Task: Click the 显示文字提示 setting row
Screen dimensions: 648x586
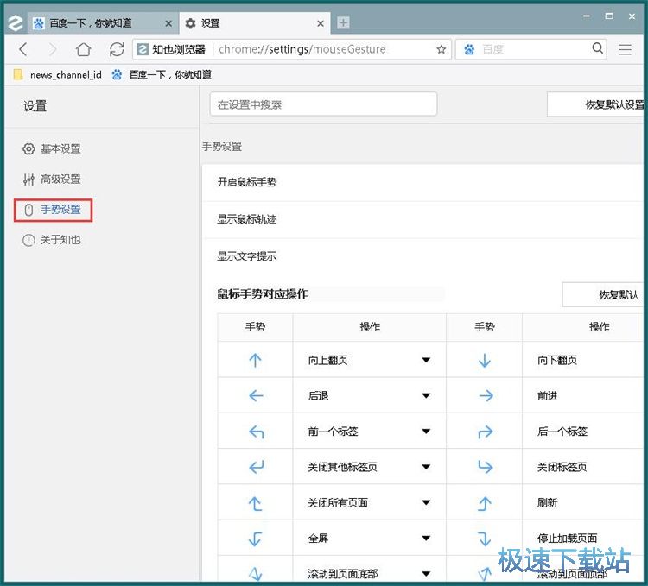Action: (422, 256)
